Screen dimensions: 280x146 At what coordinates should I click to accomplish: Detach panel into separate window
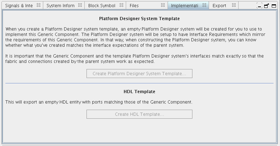click(267, 6)
